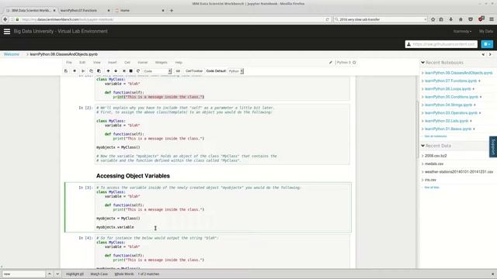Open the blue dropdown button next to URL field

(487, 44)
